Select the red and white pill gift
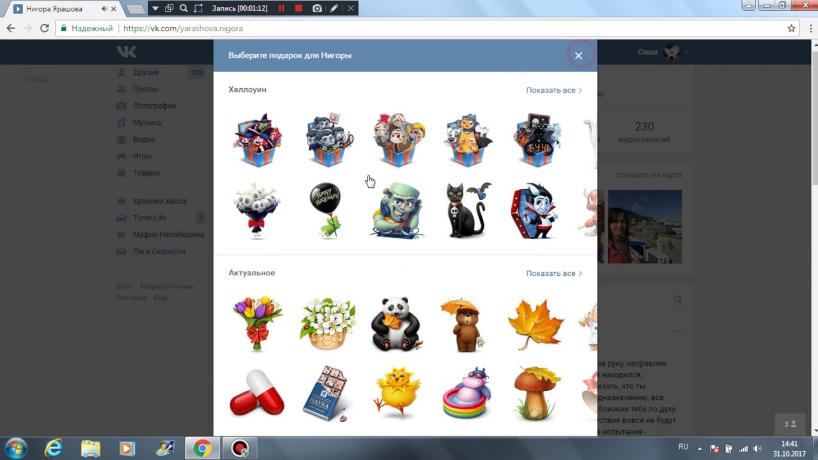The image size is (818, 460). point(257,393)
